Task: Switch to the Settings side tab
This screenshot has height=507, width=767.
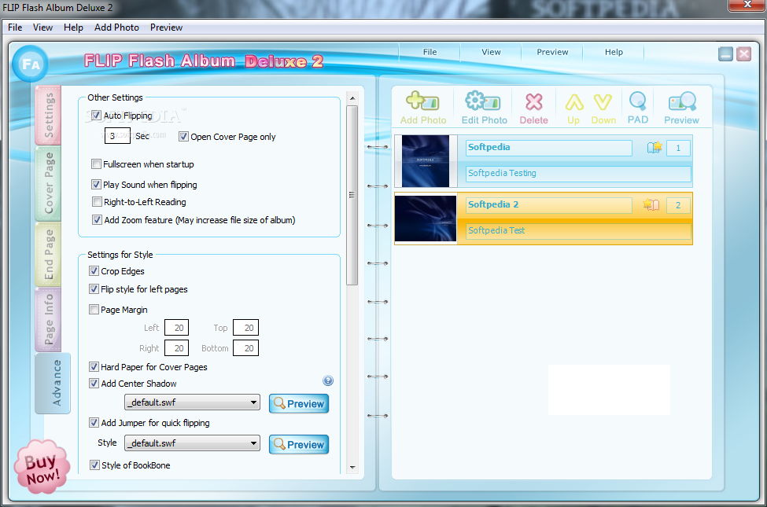Action: click(x=48, y=116)
